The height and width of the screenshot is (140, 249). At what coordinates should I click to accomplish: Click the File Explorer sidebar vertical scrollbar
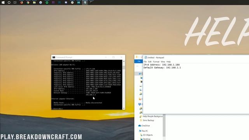click(x=164, y=125)
